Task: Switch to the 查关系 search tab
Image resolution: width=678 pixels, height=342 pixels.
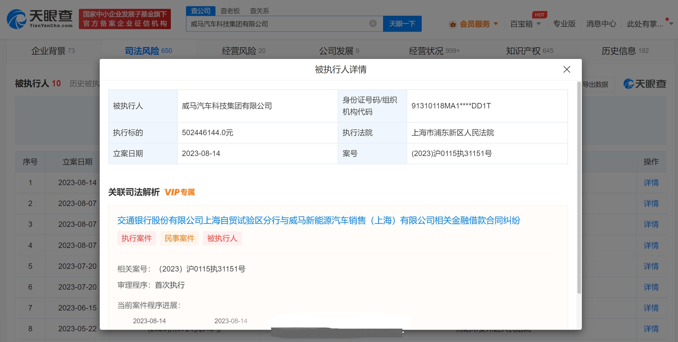Action: [x=259, y=11]
